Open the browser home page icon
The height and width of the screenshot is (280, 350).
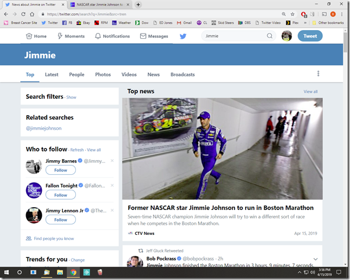(x=32, y=14)
